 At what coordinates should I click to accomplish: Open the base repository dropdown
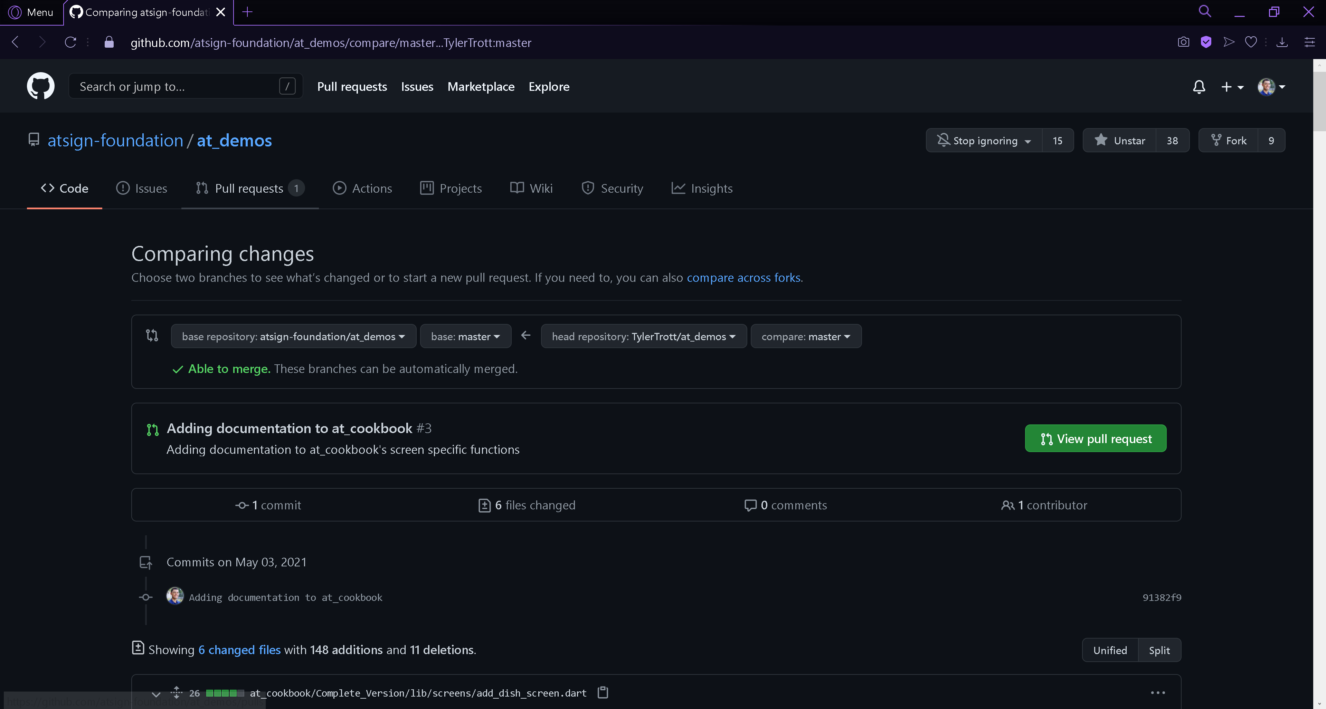(293, 336)
